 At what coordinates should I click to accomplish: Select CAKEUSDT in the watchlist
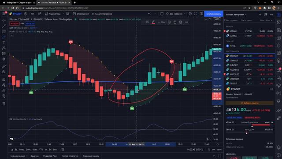[249, 79]
